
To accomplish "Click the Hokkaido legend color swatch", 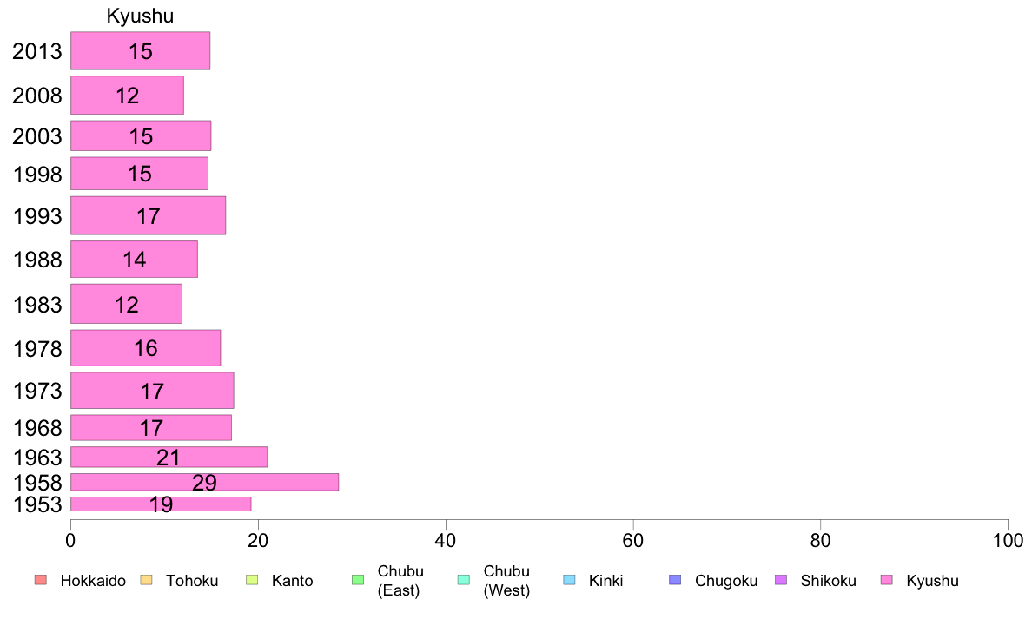I will click(40, 580).
